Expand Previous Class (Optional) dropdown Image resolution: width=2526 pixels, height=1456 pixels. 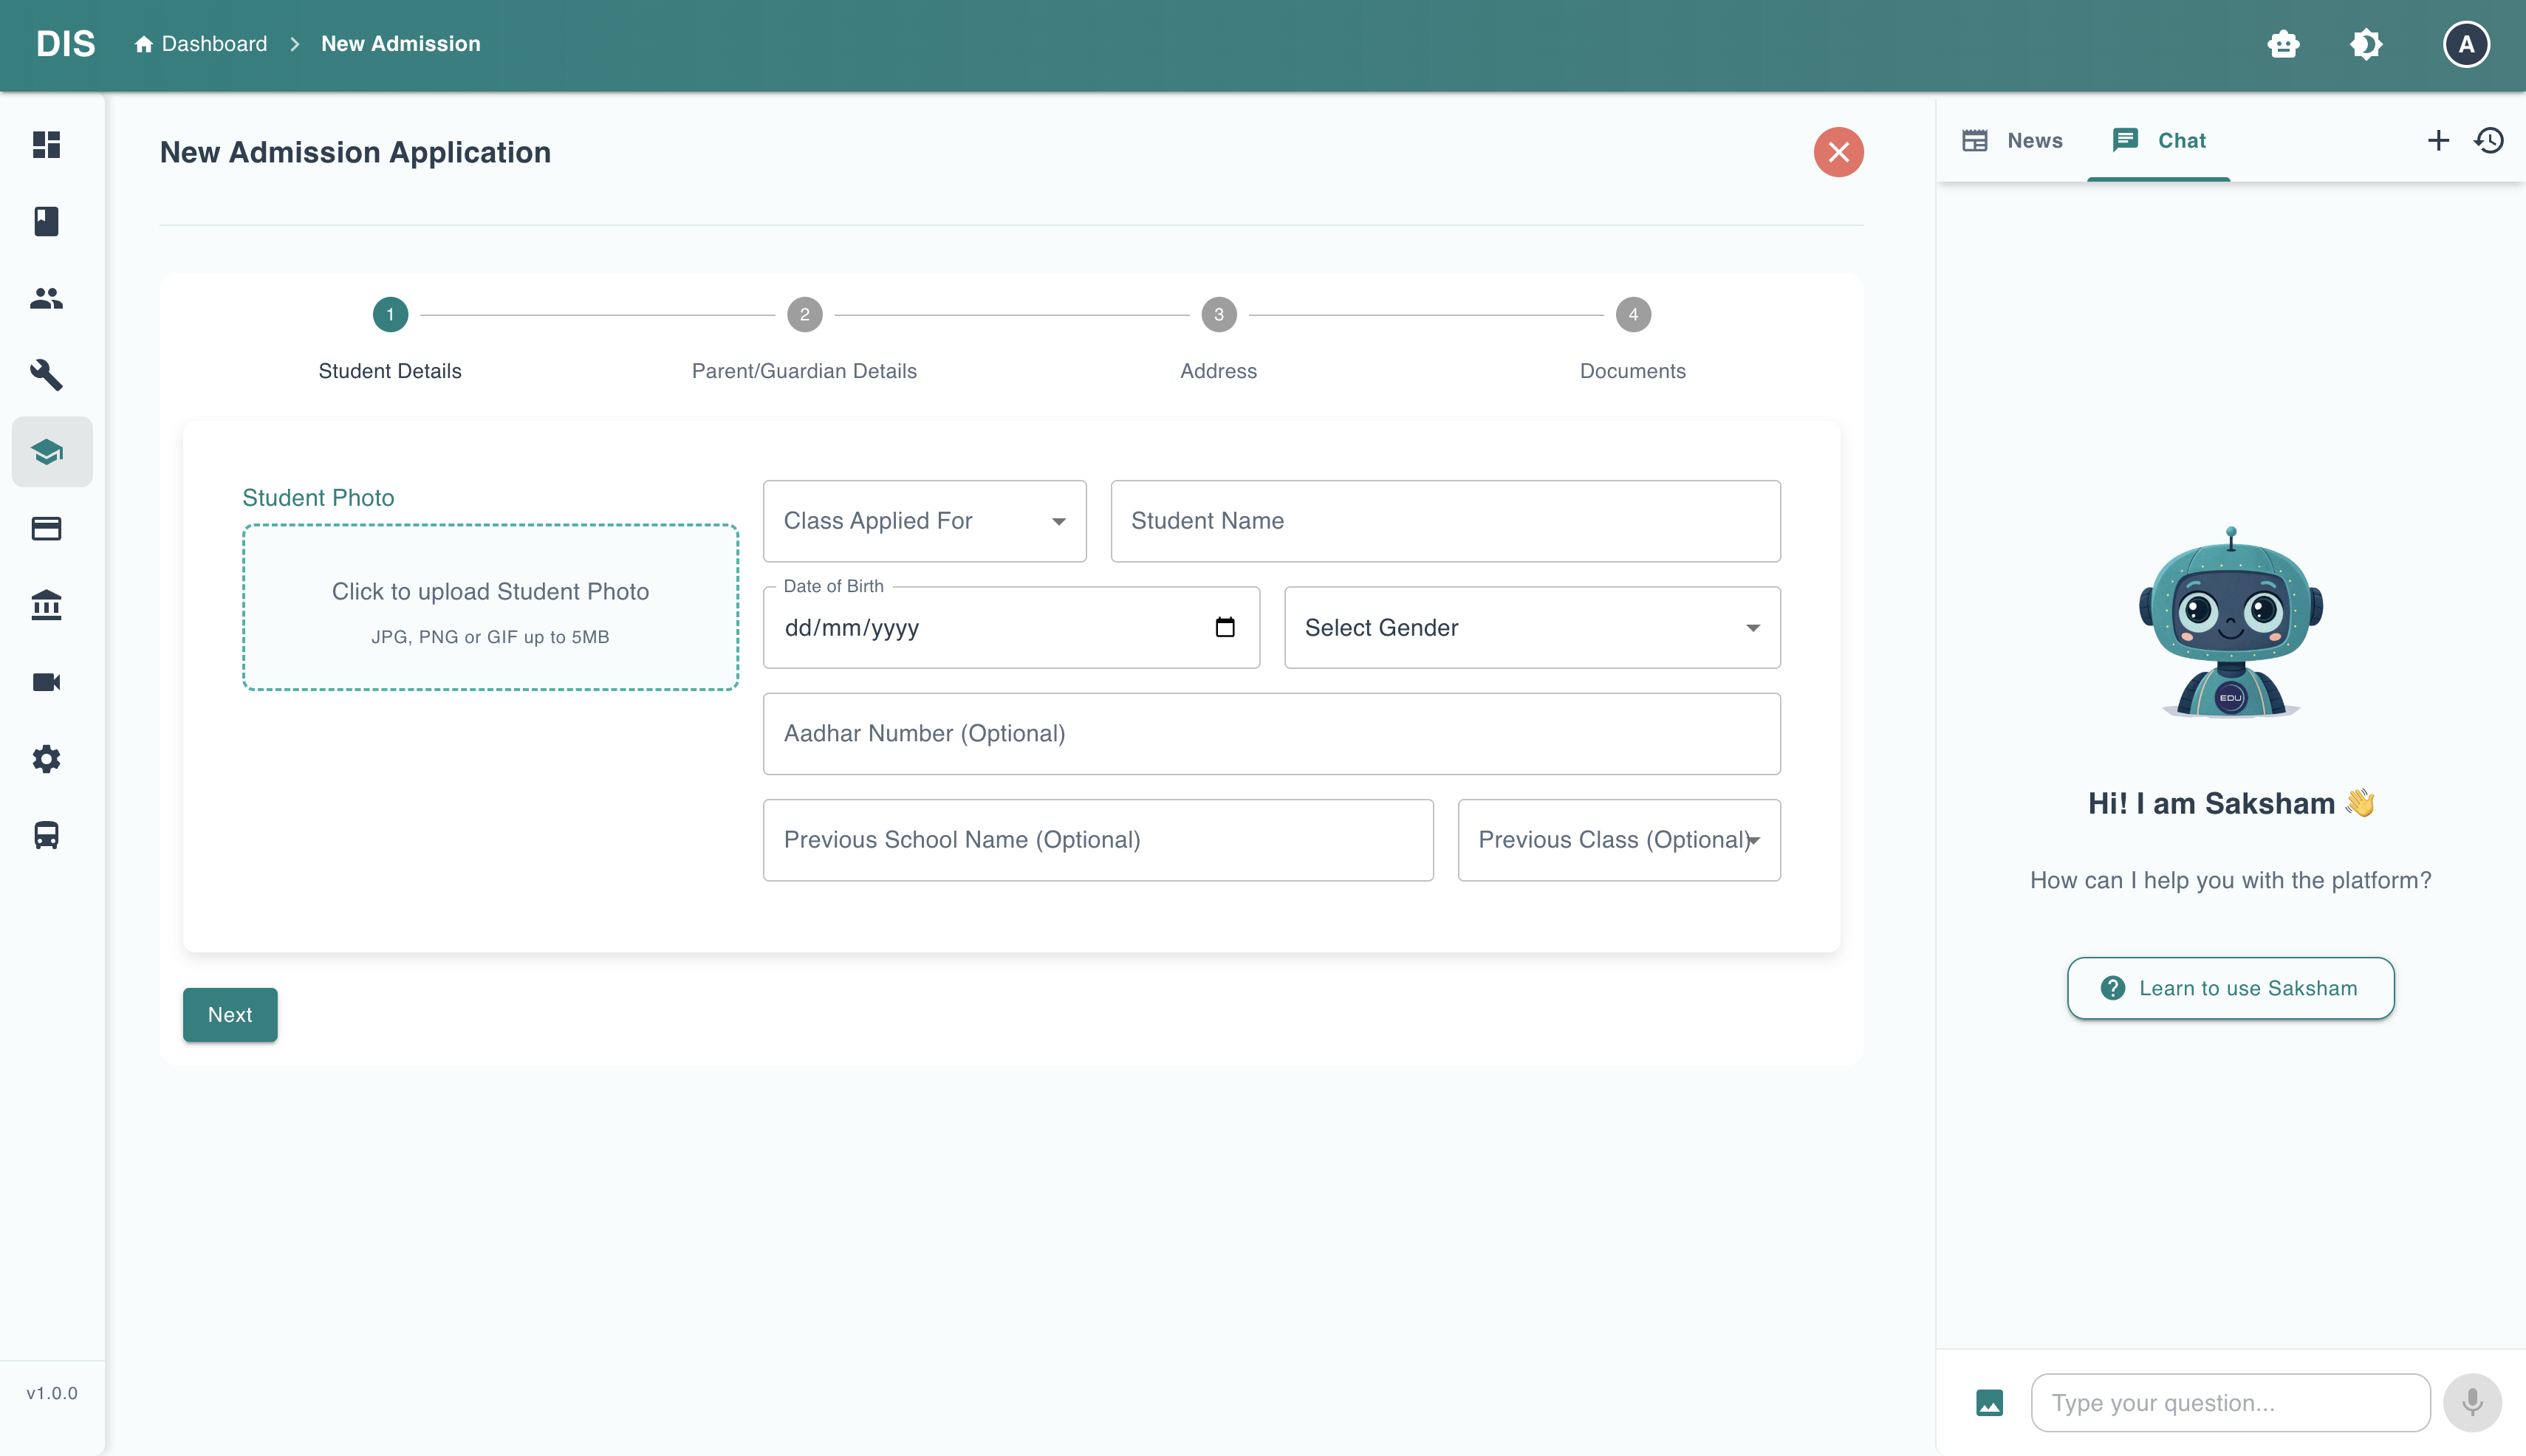[1618, 840]
